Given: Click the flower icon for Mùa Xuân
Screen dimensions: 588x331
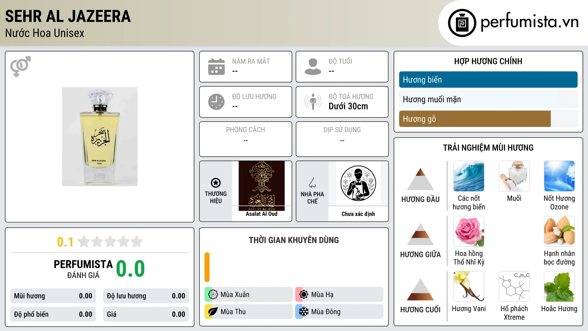Looking at the screenshot, I should click(213, 295).
